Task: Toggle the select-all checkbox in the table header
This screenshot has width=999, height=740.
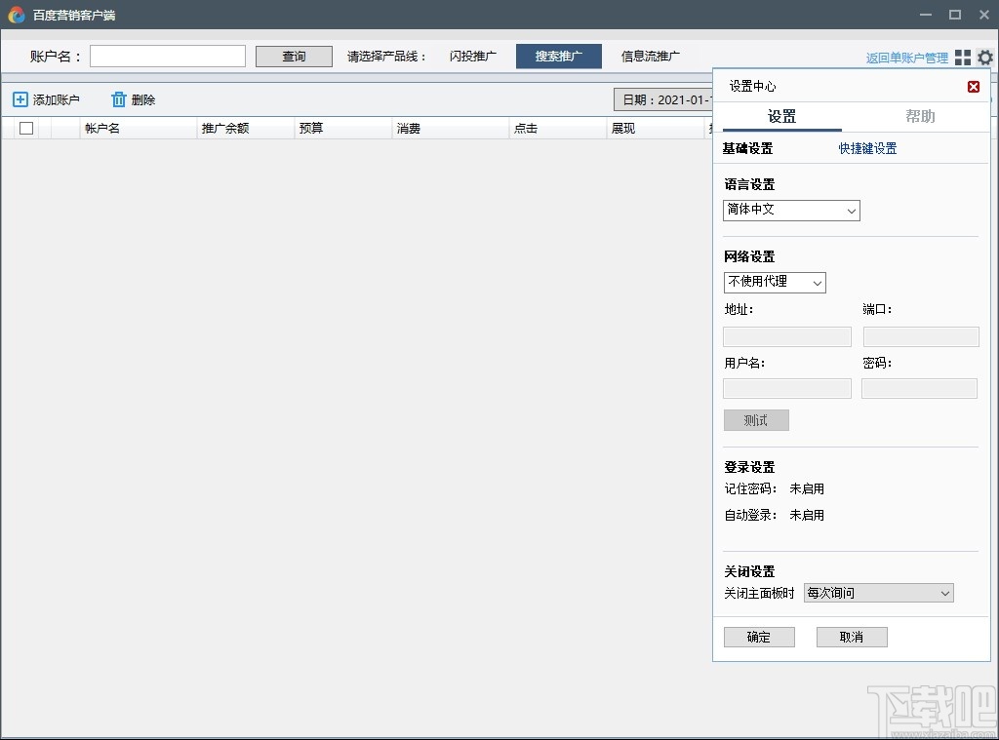Action: click(25, 128)
